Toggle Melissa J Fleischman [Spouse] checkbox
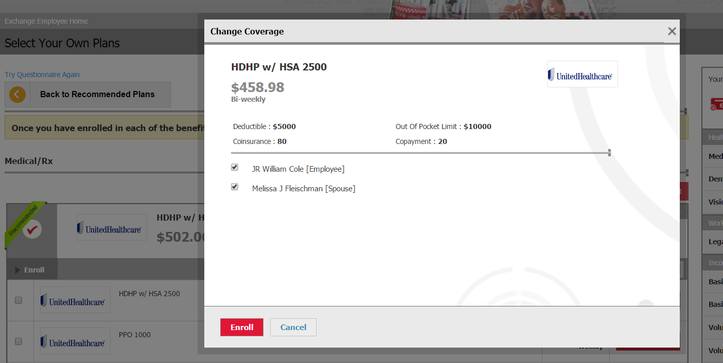This screenshot has width=723, height=363. coord(235,187)
